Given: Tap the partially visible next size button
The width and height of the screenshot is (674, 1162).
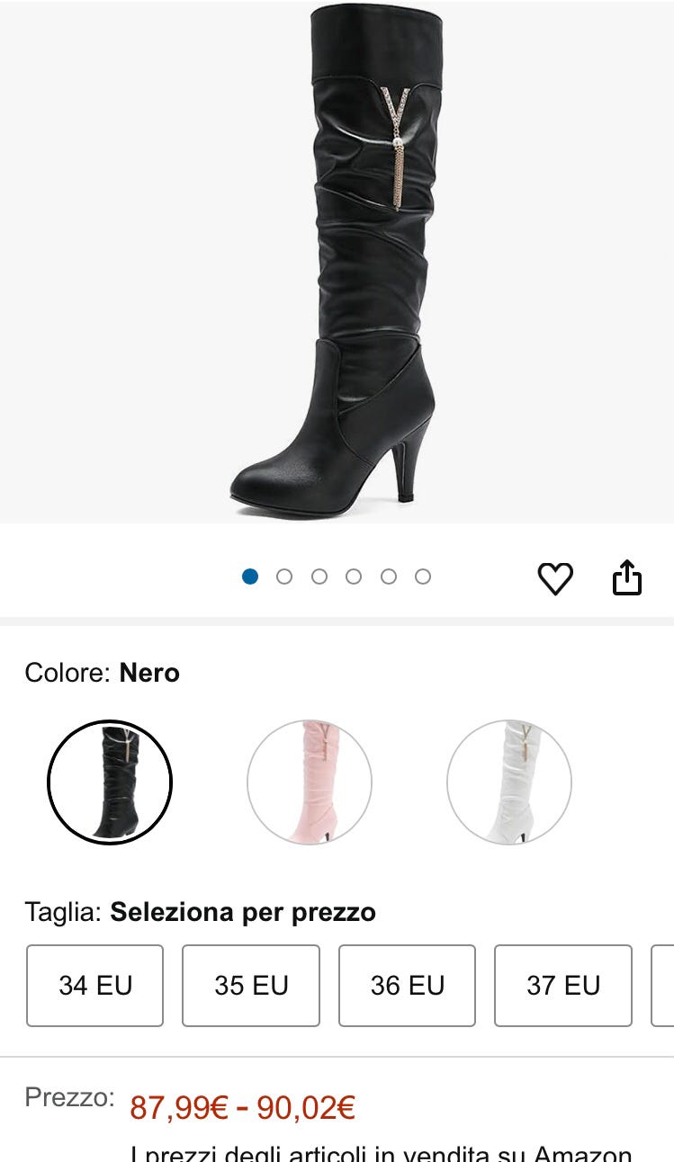Looking at the screenshot, I should coord(663,986).
